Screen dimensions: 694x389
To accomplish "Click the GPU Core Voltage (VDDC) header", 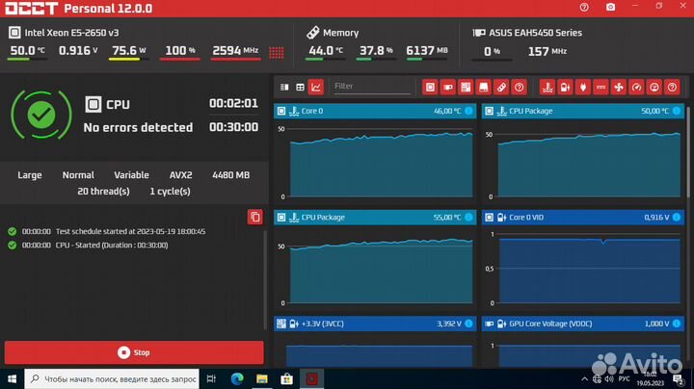I will pos(583,324).
